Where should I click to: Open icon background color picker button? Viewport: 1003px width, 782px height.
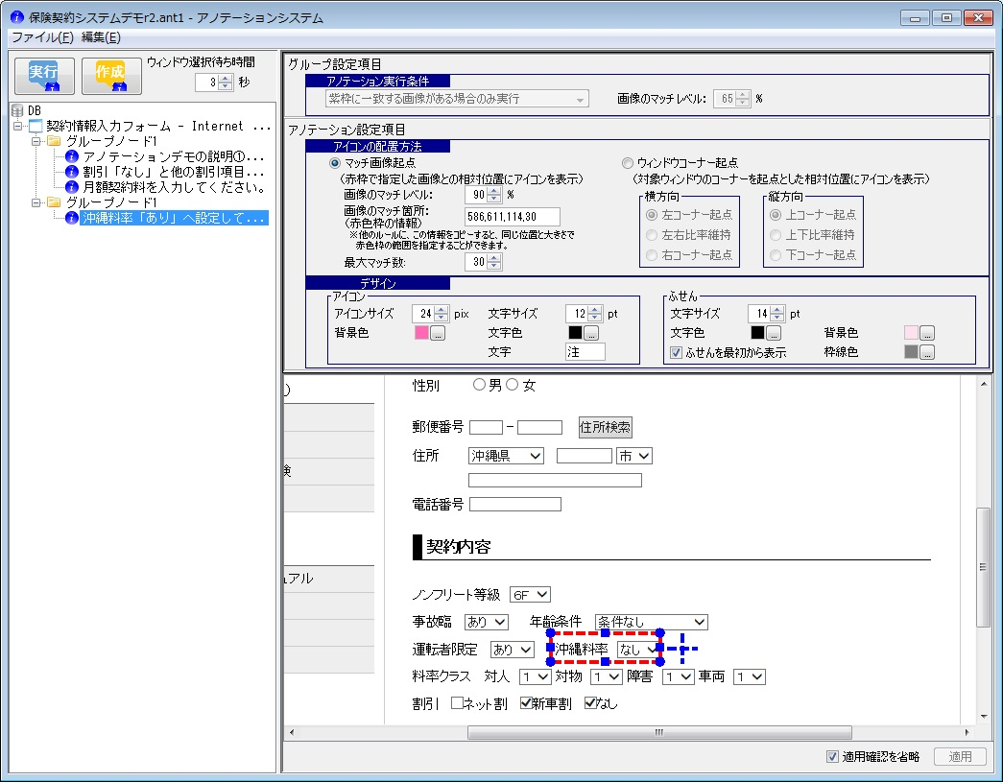pos(438,333)
